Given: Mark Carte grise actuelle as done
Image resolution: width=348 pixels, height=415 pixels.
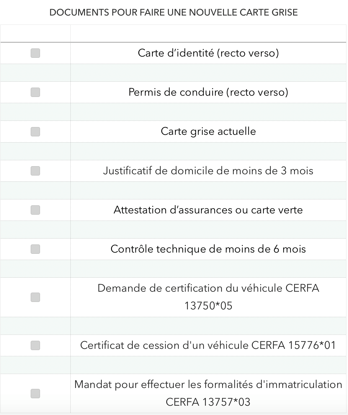Looking at the screenshot, I should (35, 131).
